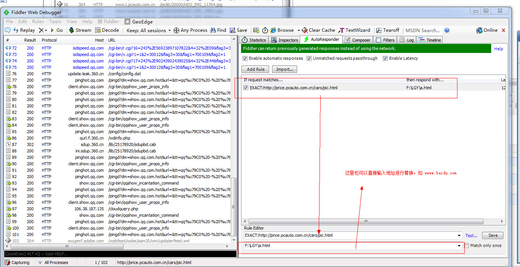Select session 76 update.leak.360.cn
Image resolution: width=520 pixels, height=267 pixels.
point(117,74)
